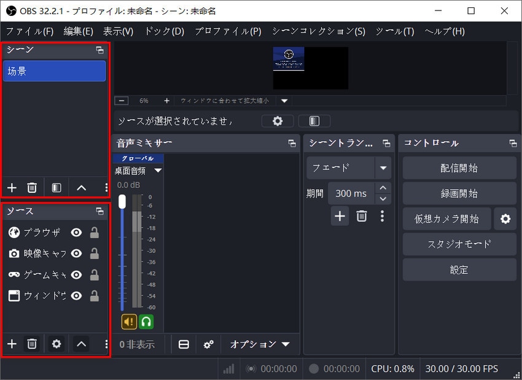Screen dimensions: 522x380
Task: Open プロファイル(P) menu
Action: point(228,31)
